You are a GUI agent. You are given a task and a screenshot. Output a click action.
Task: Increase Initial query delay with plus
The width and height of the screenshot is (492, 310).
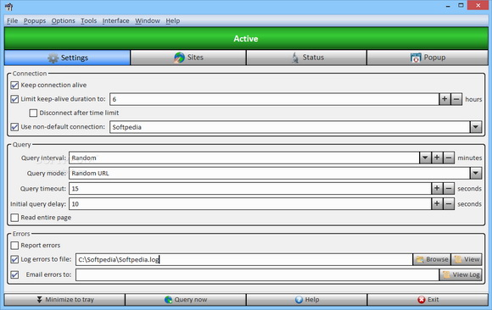click(x=437, y=204)
